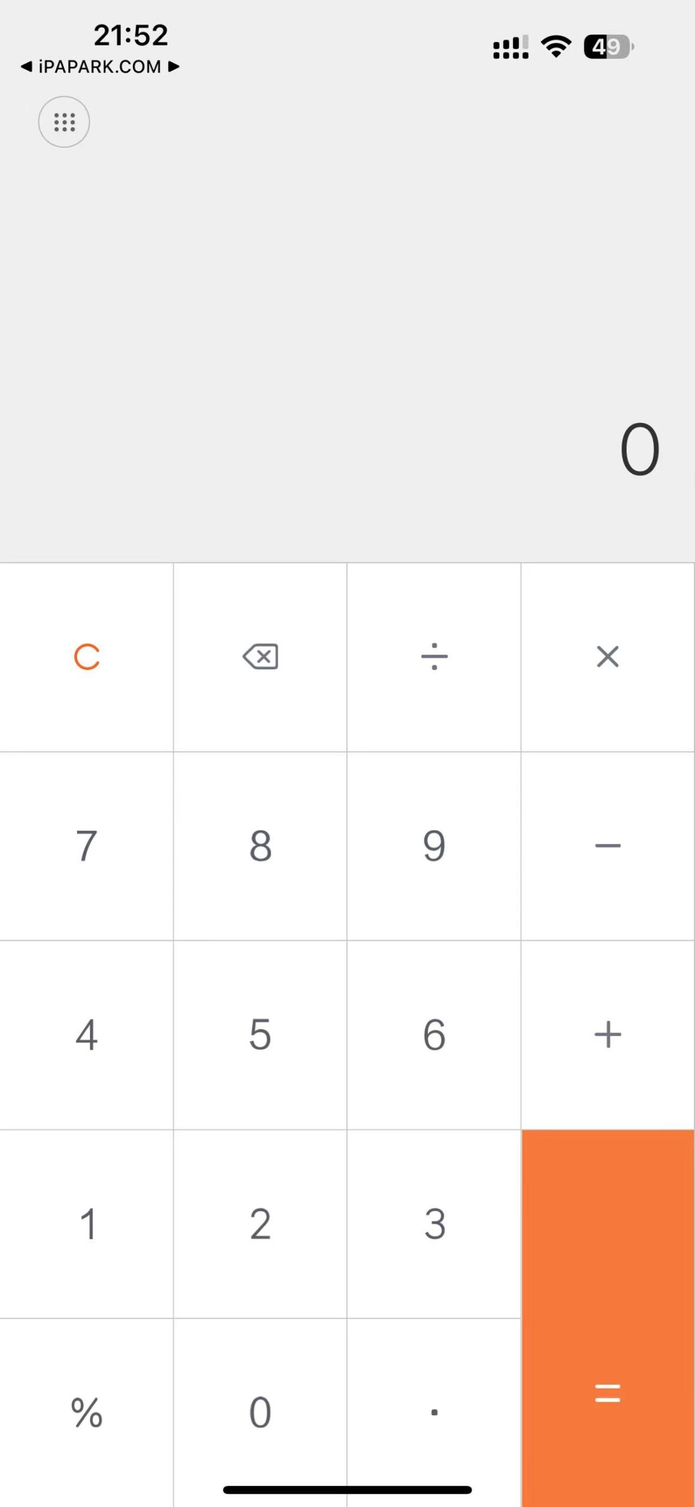The width and height of the screenshot is (695, 1507).
Task: Tap the number 0 key
Action: (x=261, y=1413)
